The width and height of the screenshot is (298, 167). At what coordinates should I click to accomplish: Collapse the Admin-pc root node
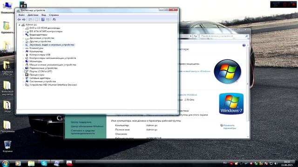(x=20, y=25)
